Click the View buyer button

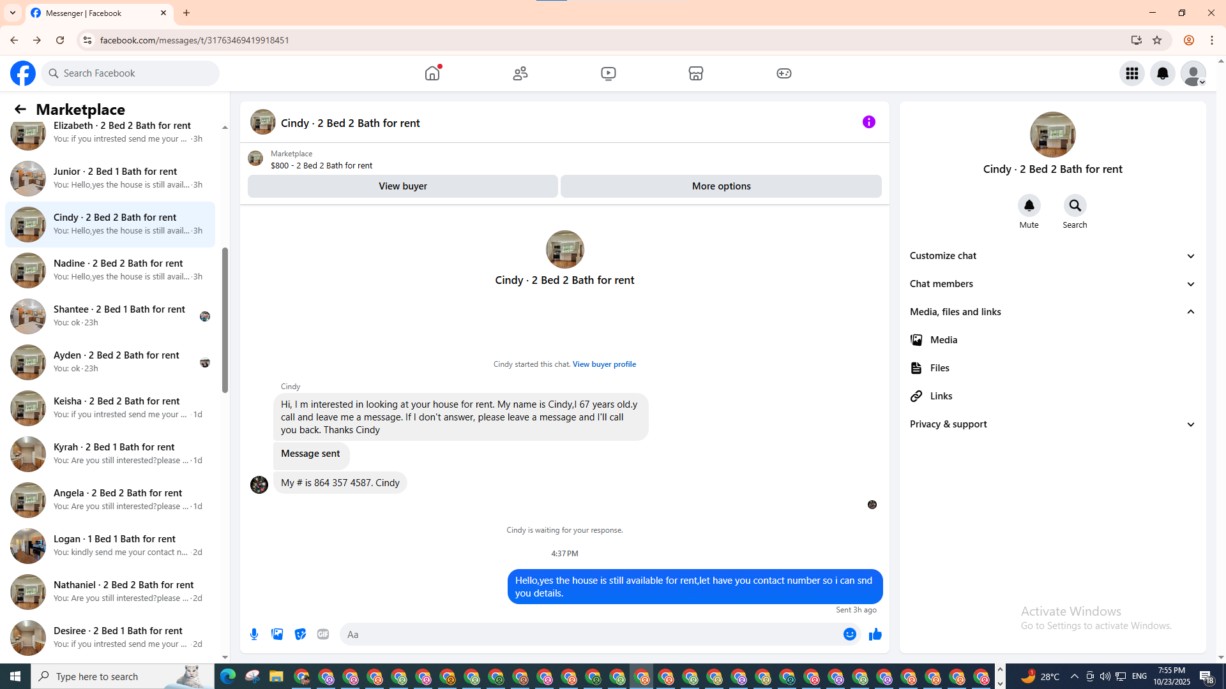click(x=402, y=186)
